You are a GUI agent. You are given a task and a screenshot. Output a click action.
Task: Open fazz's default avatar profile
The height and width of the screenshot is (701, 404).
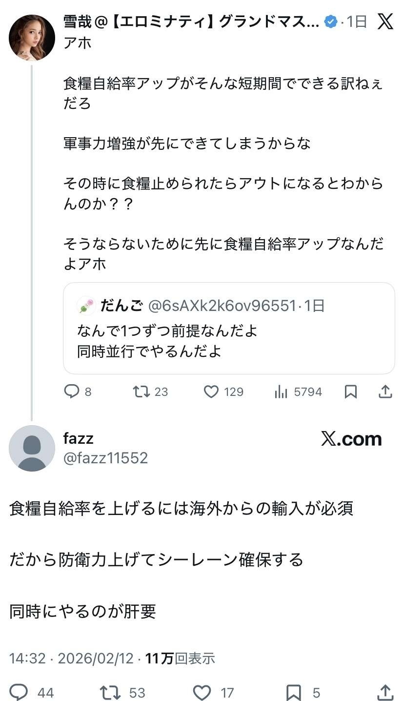point(32,448)
